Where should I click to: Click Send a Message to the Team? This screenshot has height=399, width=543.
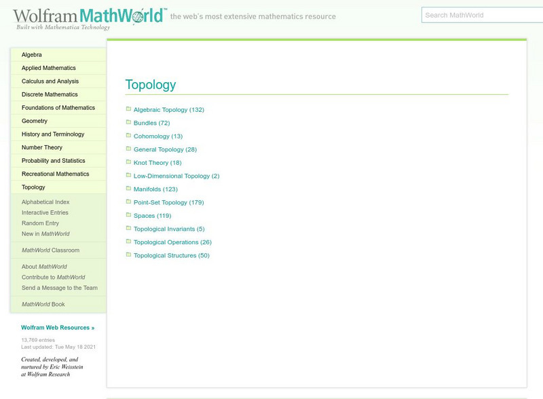(x=60, y=288)
